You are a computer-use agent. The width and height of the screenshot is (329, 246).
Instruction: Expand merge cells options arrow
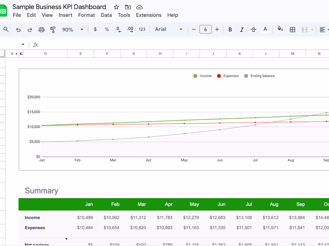tap(312, 30)
